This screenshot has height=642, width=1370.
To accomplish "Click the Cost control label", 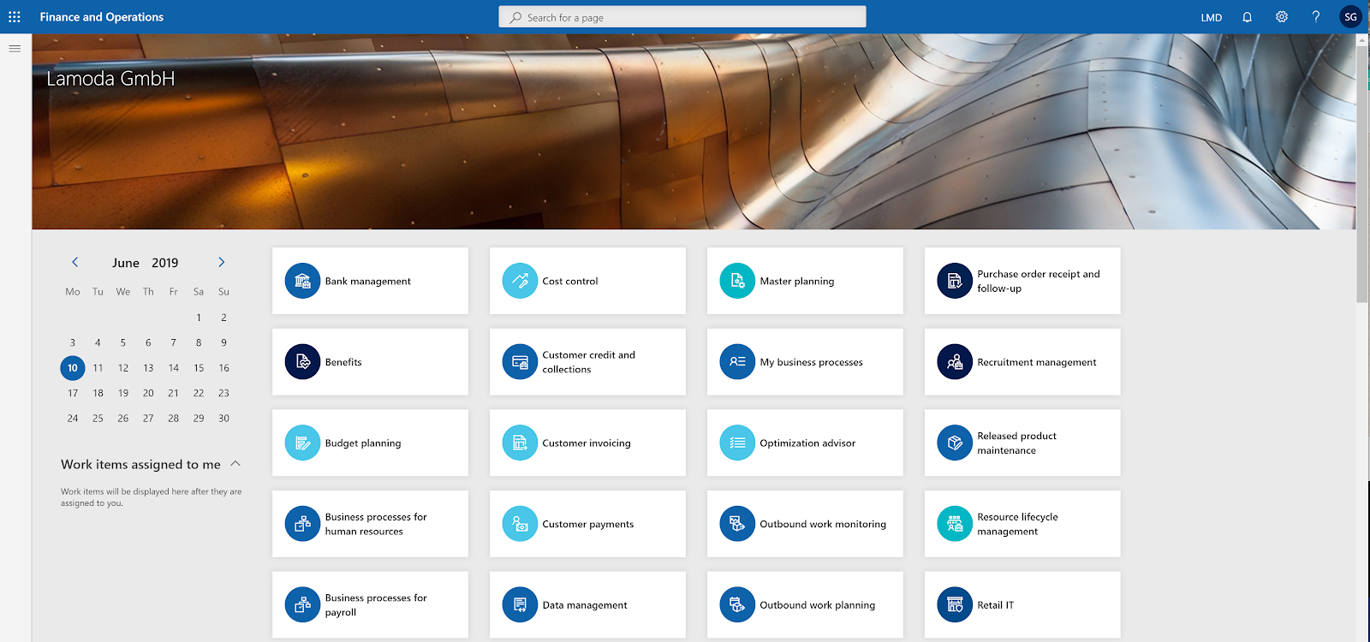I will 570,281.
